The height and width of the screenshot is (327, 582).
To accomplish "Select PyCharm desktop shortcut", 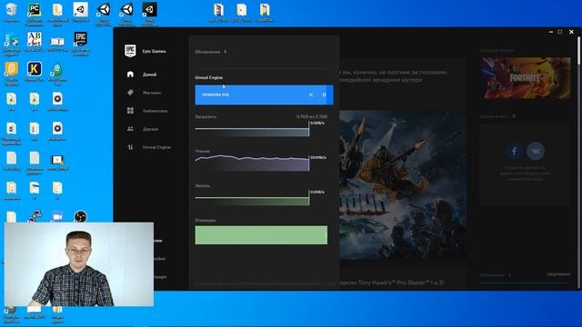I will click(x=35, y=14).
